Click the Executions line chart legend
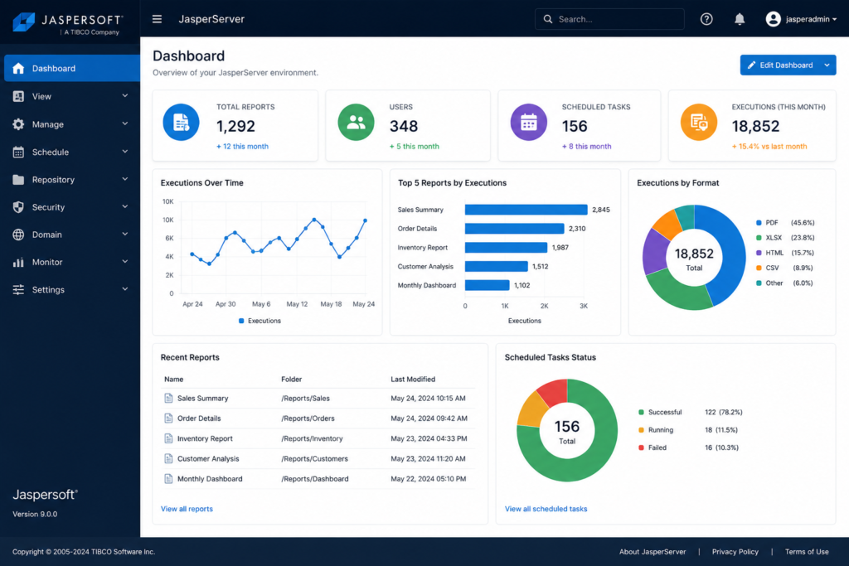 [x=260, y=321]
